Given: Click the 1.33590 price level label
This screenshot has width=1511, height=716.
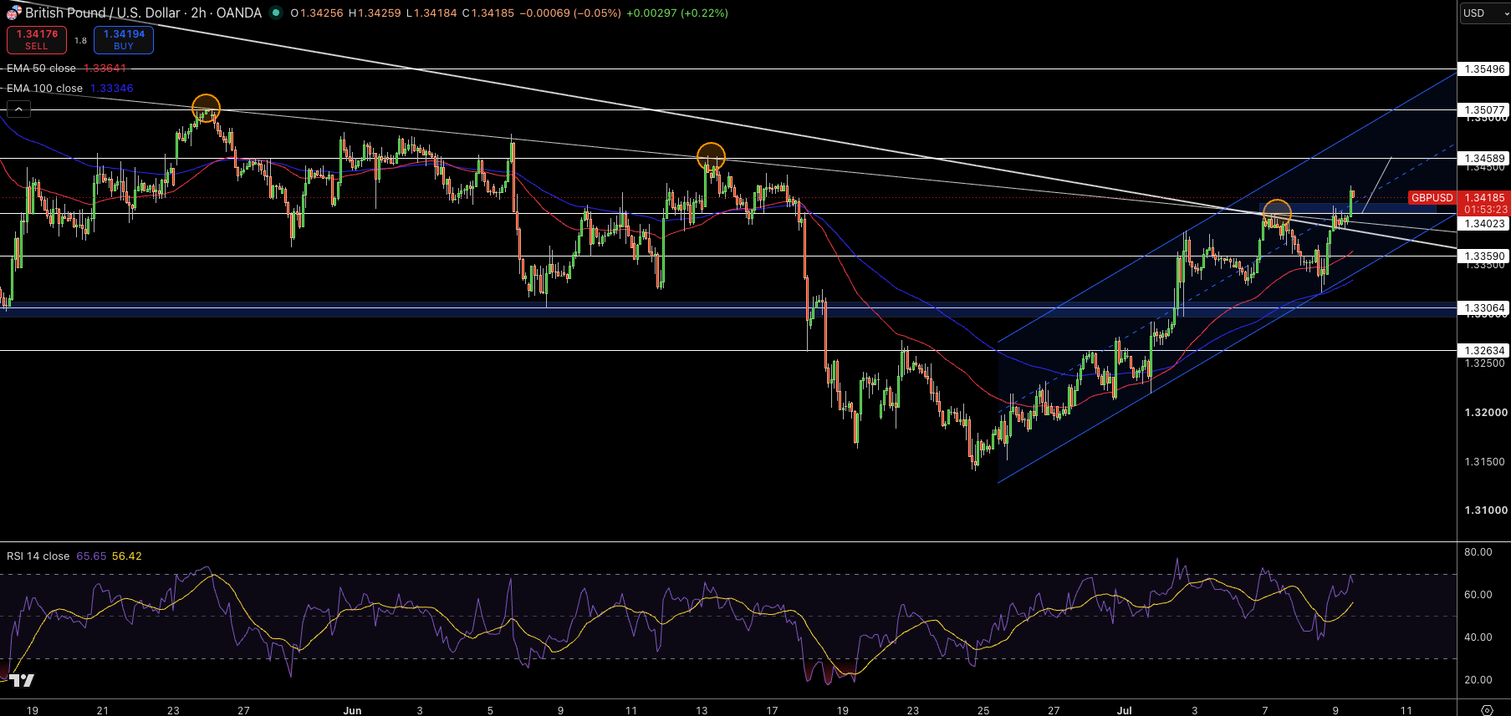Looking at the screenshot, I should point(1484,256).
